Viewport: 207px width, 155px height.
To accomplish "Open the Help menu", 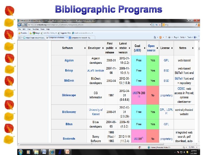I will (48, 29).
